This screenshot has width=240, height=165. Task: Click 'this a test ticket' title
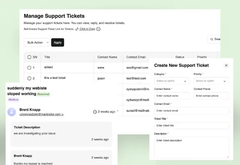55,78
